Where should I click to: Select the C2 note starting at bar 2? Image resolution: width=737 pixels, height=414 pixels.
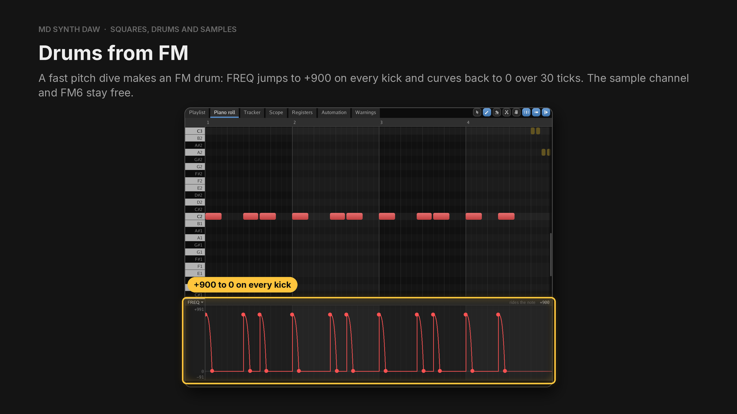tap(300, 217)
